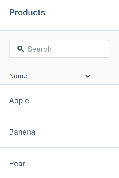Screen dimensions: 119x178
Task: Activate the product search box
Action: click(59, 49)
